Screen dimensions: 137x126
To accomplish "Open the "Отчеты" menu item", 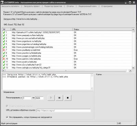I will click(x=70, y=6).
